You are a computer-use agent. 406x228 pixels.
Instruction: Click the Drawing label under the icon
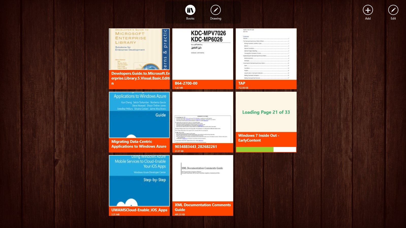coord(216,18)
